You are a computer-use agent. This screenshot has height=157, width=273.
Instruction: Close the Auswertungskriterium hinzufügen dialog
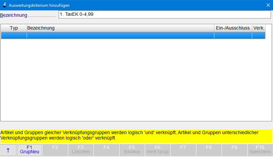tap(268, 5)
